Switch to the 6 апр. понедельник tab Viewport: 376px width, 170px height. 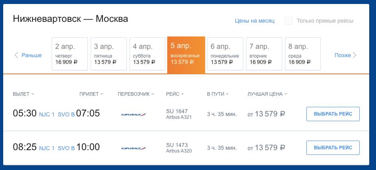(225, 54)
